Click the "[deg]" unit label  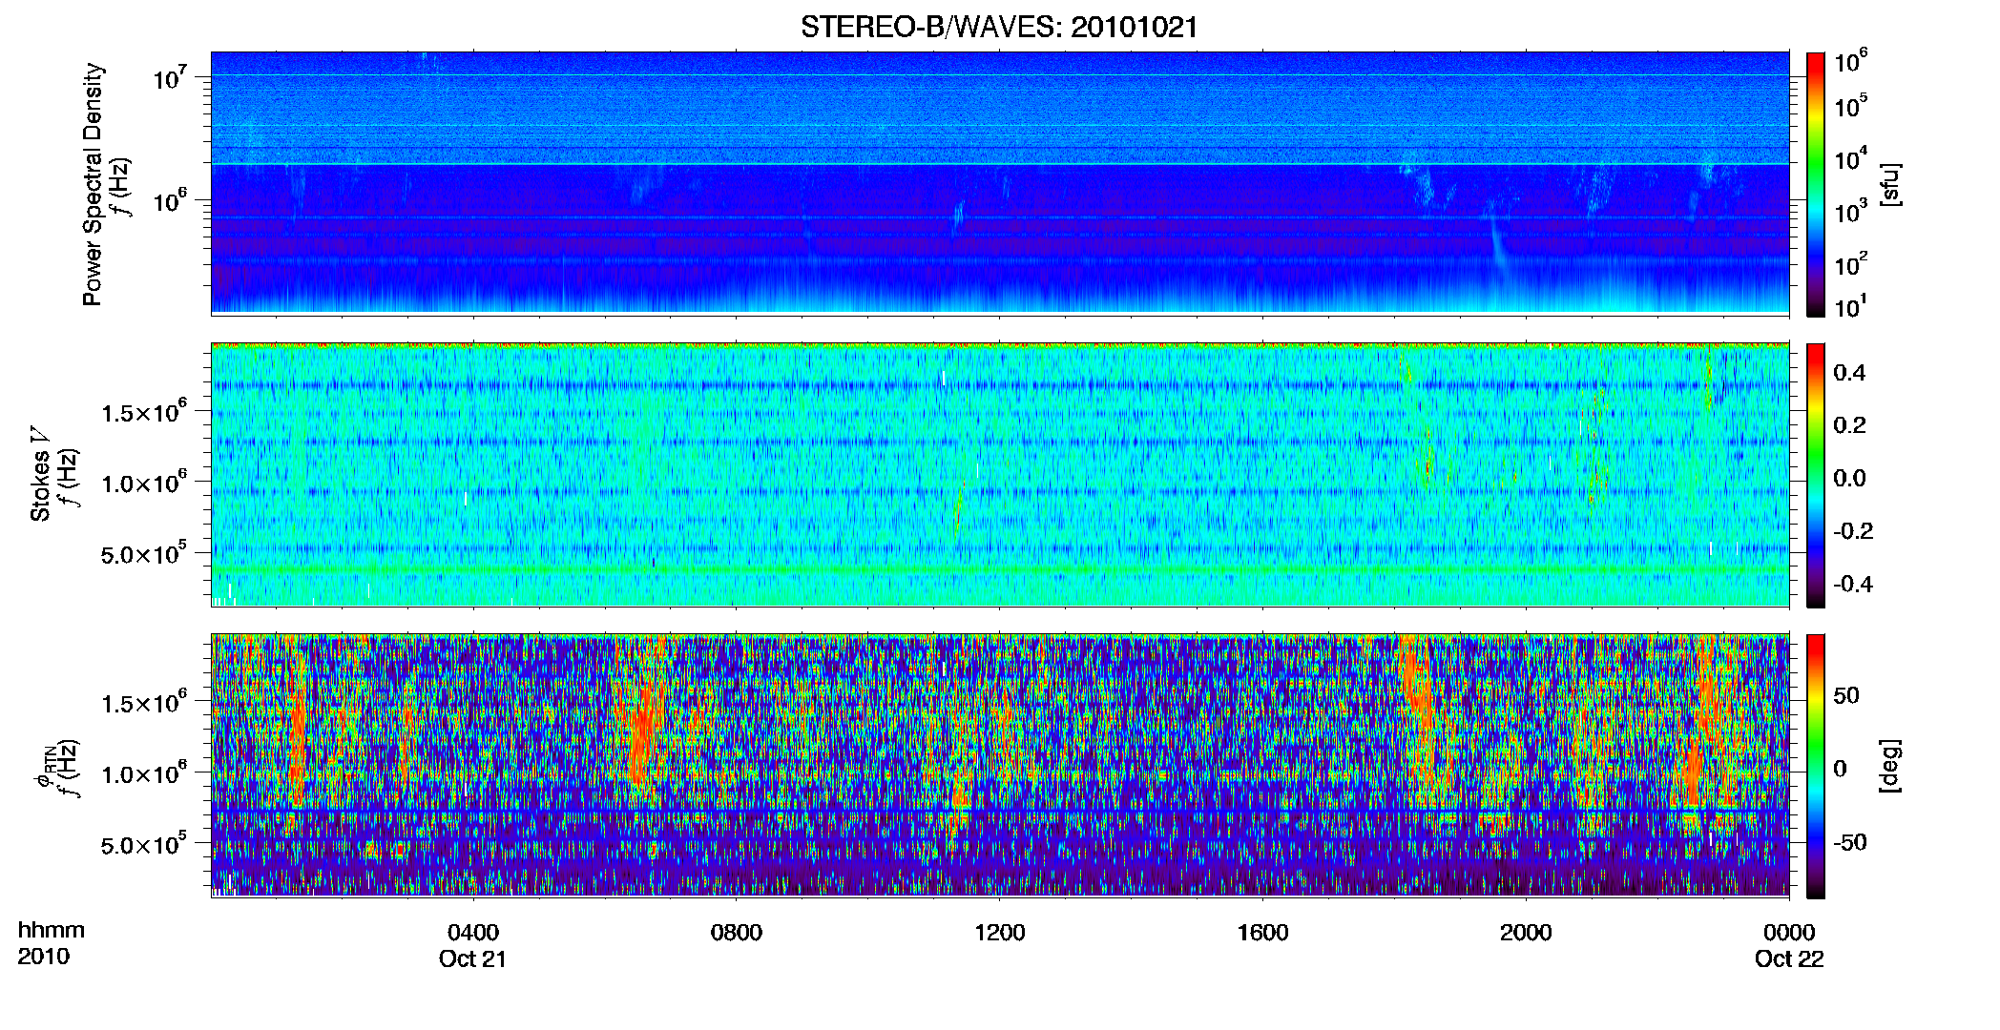click(x=1889, y=766)
